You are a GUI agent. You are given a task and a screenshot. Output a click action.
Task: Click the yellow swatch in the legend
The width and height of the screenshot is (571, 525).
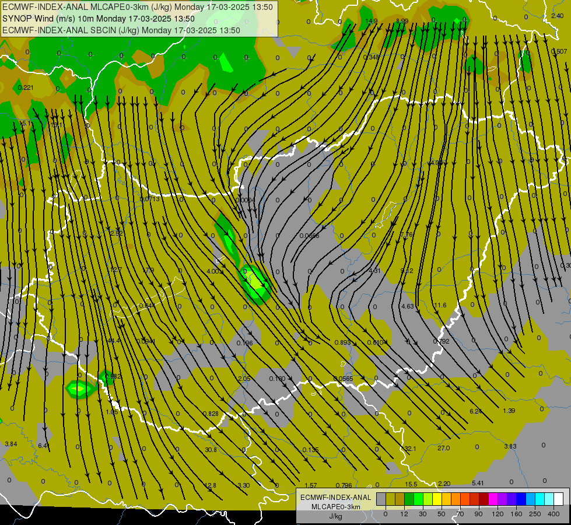pos(437,499)
